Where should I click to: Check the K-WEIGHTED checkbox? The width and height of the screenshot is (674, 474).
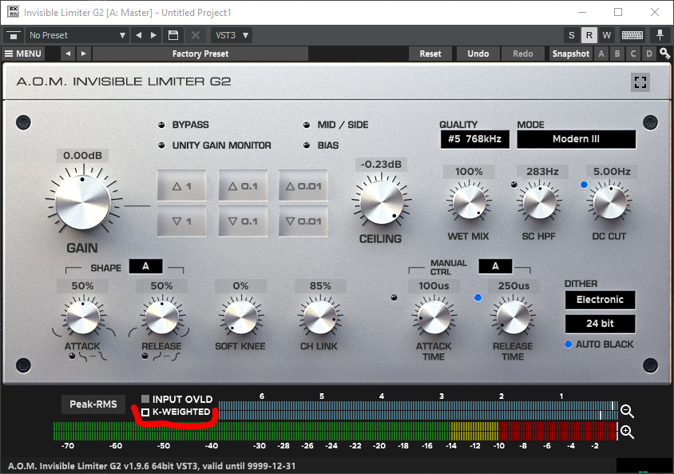145,412
